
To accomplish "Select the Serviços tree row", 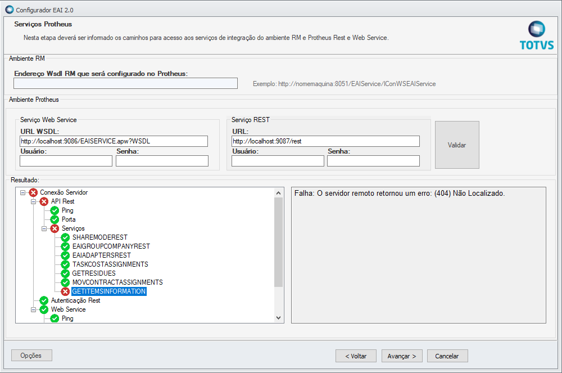I will point(73,228).
